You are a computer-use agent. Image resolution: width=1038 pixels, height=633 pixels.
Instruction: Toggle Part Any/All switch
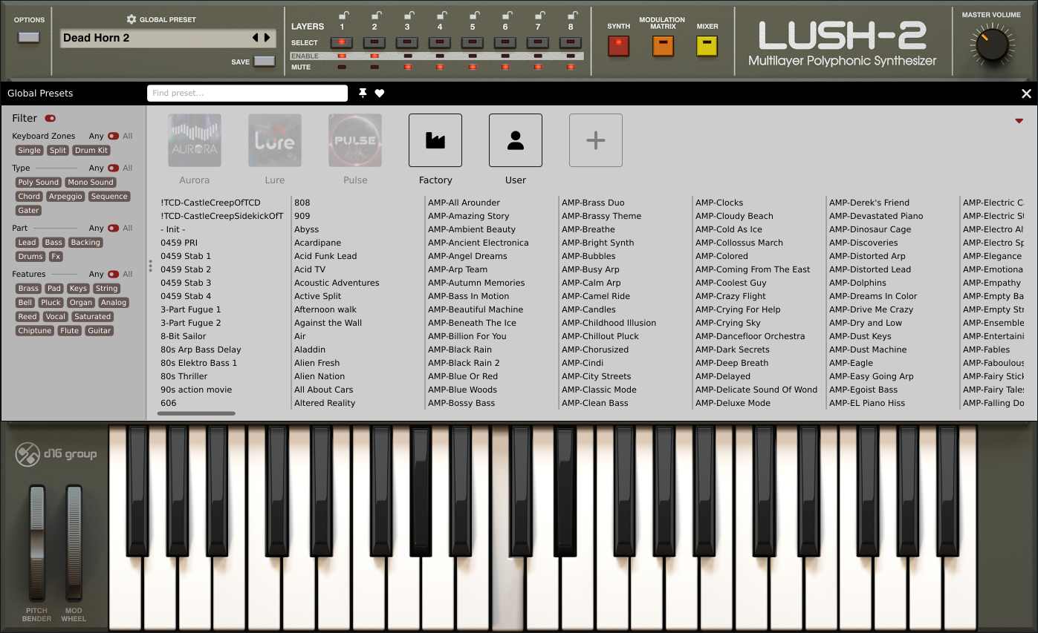[x=113, y=228]
